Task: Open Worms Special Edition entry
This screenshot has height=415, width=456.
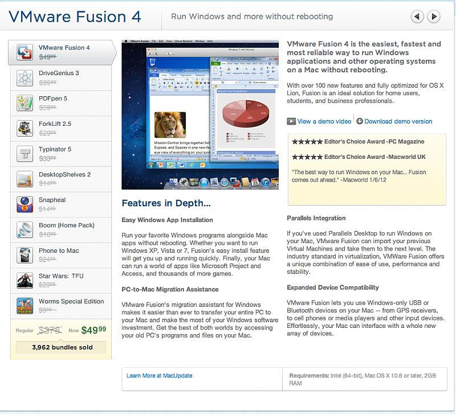Action: 71,301
